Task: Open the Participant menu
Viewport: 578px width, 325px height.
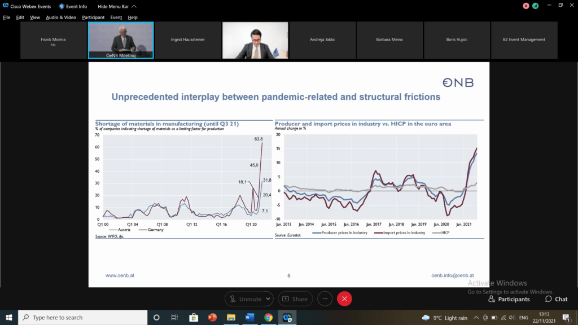Action: point(93,17)
